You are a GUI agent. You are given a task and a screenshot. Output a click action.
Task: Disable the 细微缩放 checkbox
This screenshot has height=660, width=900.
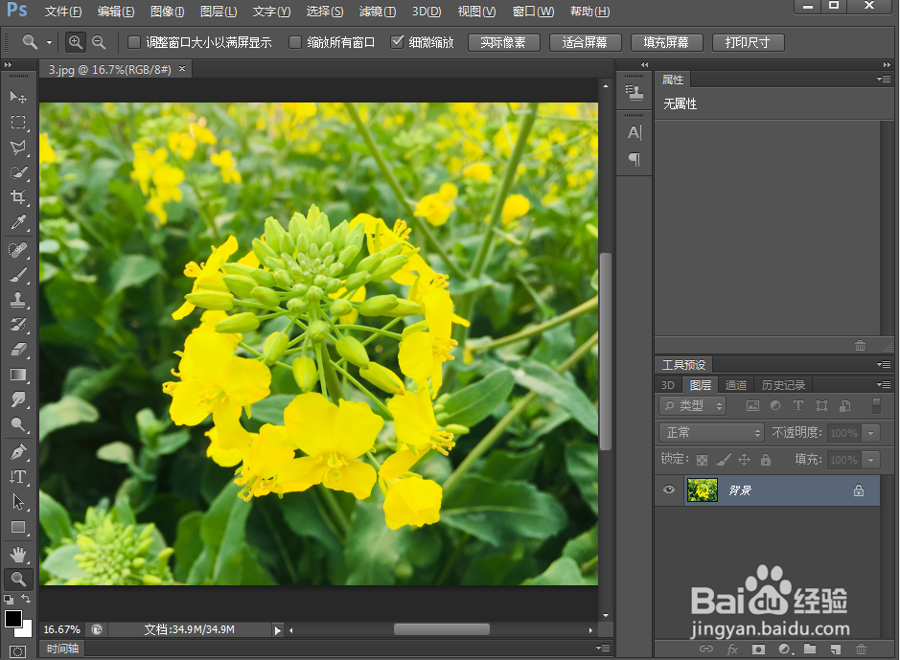click(x=398, y=42)
